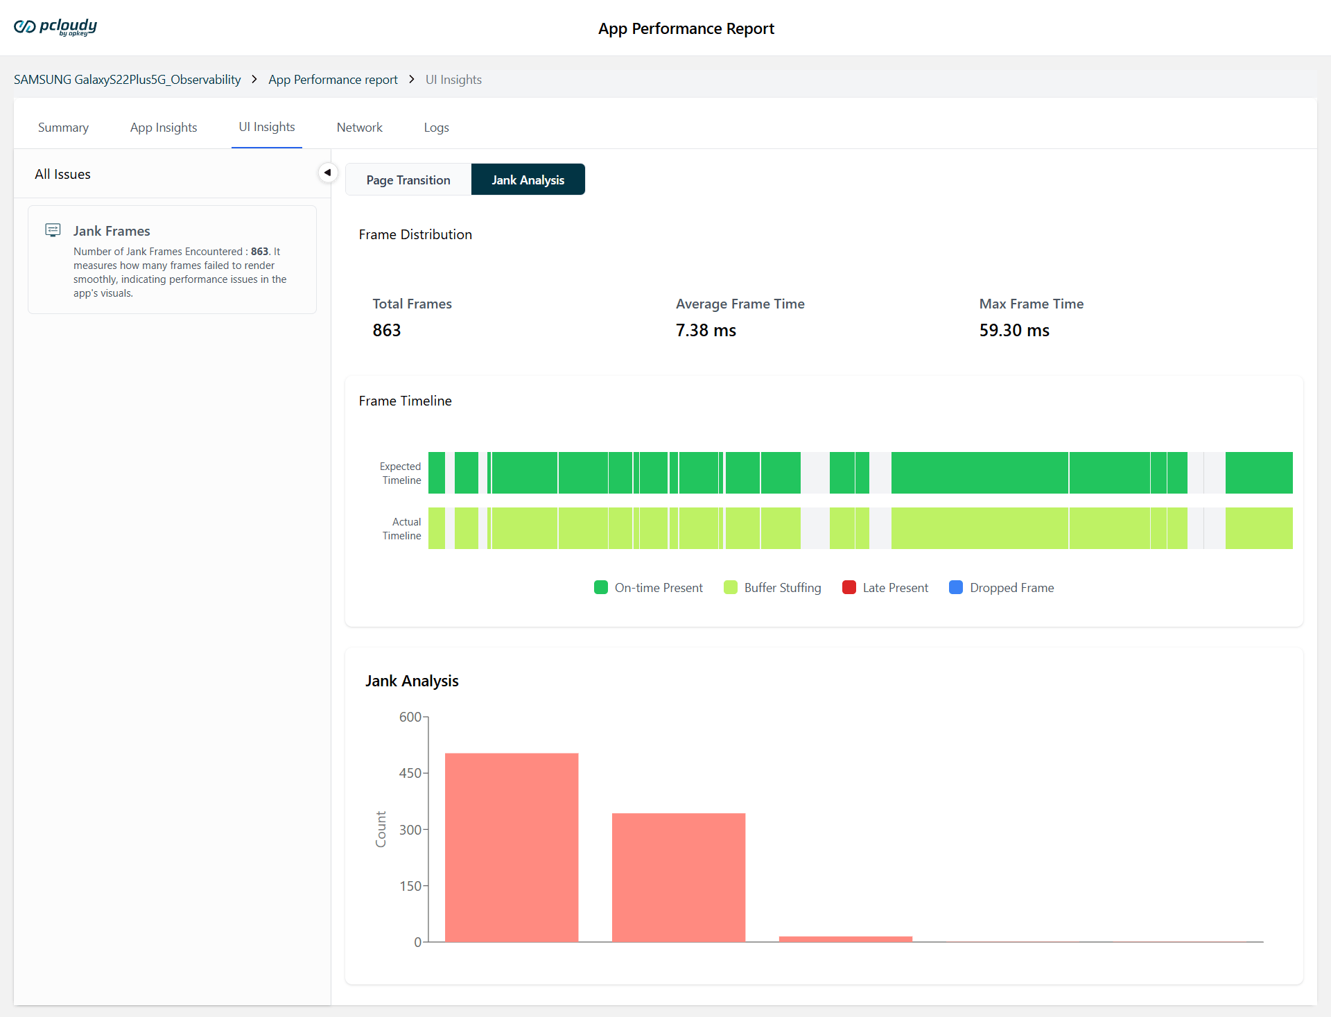Click the Max Frame Time value 59.30 ms
The width and height of the screenshot is (1331, 1017).
pos(1014,330)
